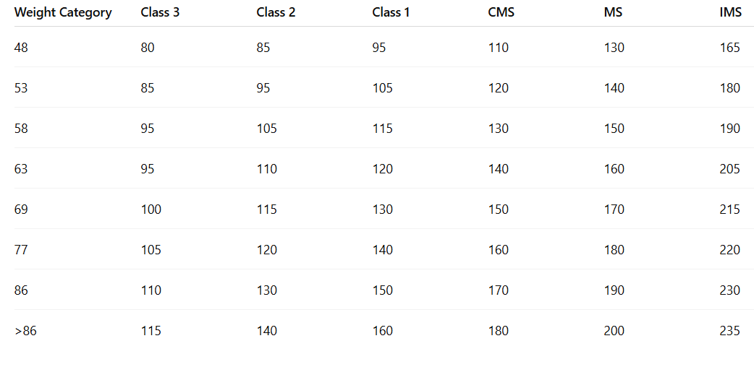The image size is (754, 367).
Task: Click weight category 53 row label
Action: pyautogui.click(x=22, y=88)
